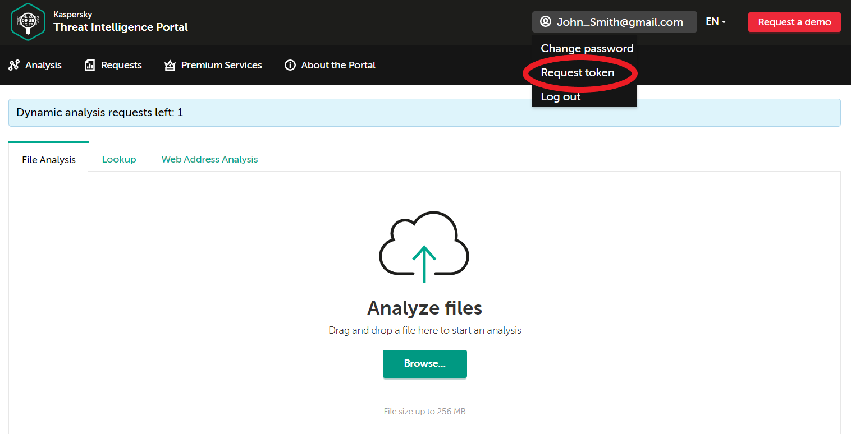The width and height of the screenshot is (851, 434).
Task: Click the user profile icon beside the email
Action: click(545, 22)
